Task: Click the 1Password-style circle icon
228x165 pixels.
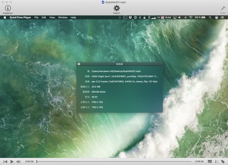Action: click(x=135, y=17)
